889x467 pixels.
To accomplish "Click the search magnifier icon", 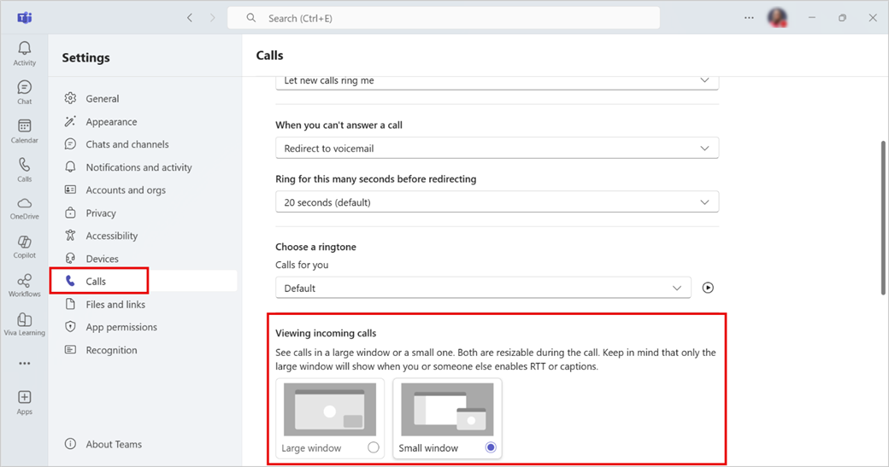I will point(251,18).
